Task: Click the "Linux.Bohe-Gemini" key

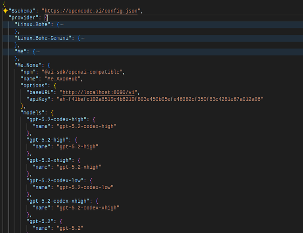Action: (x=43, y=38)
